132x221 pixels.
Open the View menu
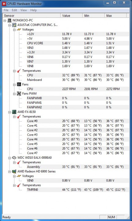(x=24, y=10)
